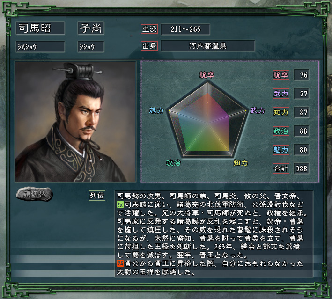The image size is (332, 299).
Task: Click the Sima Zhao portrait image
Action: point(75,122)
